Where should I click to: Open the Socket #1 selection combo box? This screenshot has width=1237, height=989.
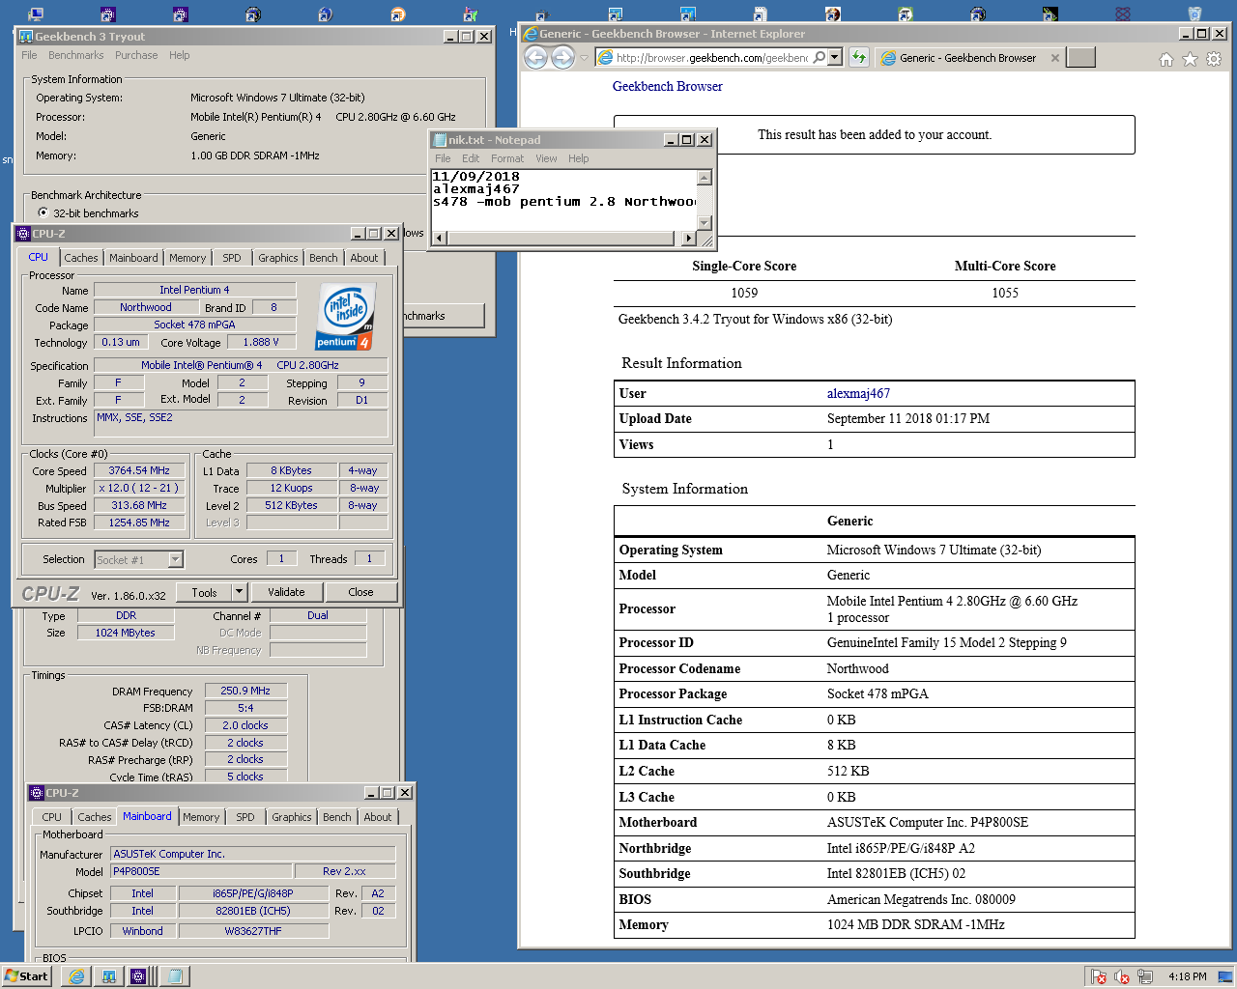point(139,560)
